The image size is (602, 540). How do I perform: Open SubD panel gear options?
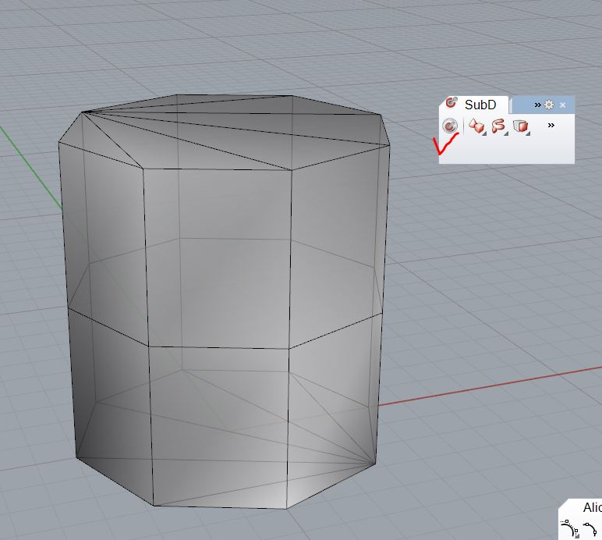click(x=549, y=105)
